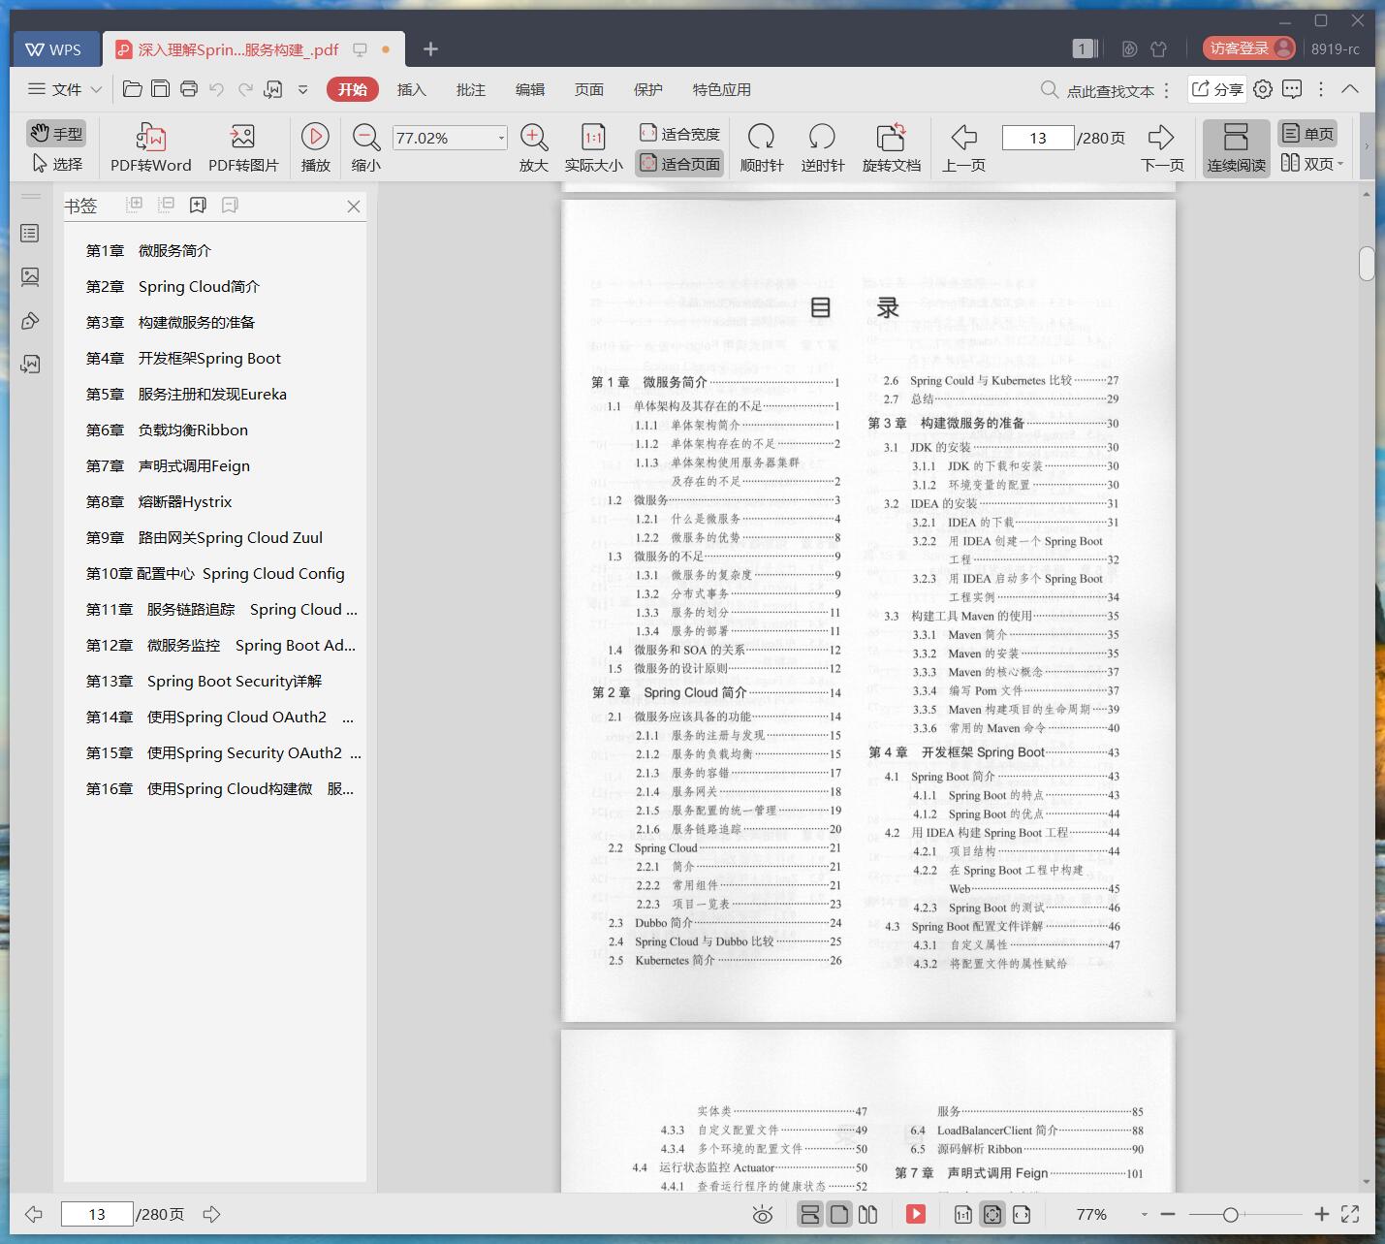1385x1244 pixels.
Task: Open the thumbnails sidebar icon
Action: click(30, 277)
